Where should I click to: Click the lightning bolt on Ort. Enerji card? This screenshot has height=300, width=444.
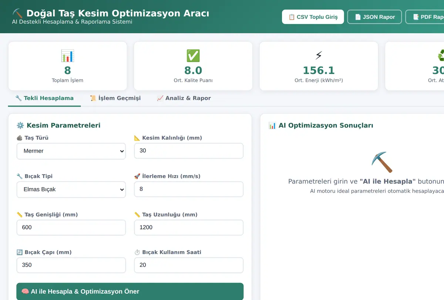coord(319,56)
